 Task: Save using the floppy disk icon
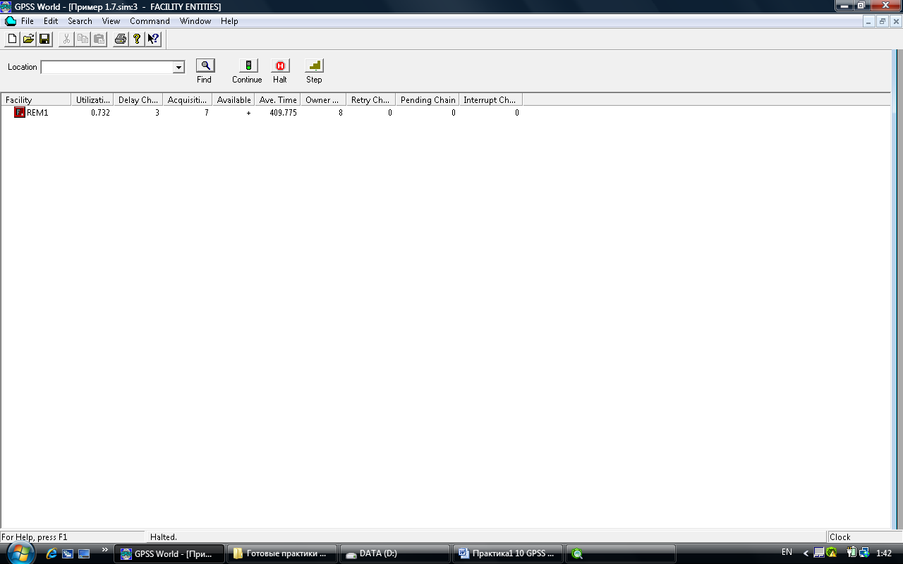[44, 39]
